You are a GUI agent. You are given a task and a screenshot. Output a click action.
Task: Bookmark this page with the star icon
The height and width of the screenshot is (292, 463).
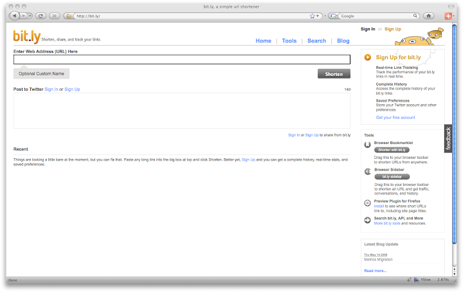312,16
